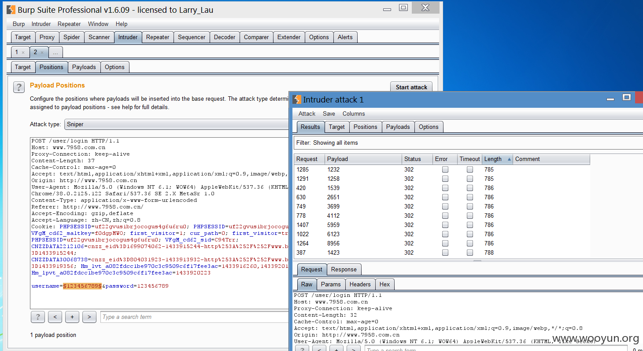The height and width of the screenshot is (351, 643).
Task: Toggle Error checkbox for request 1291
Action: coord(445,179)
